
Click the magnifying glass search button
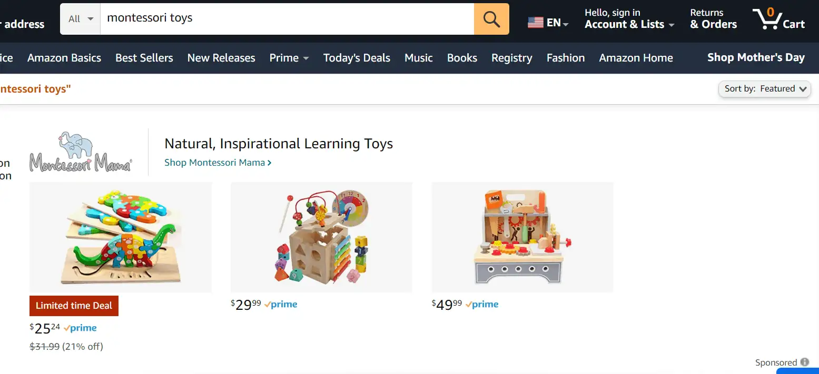tap(491, 19)
